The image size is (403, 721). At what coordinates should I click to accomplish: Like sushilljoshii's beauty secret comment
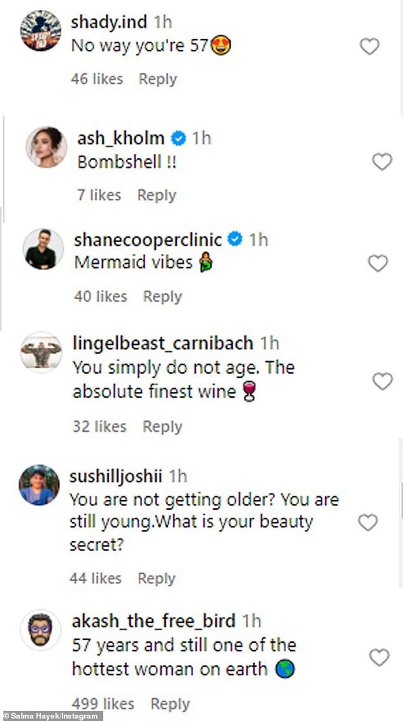(x=368, y=522)
